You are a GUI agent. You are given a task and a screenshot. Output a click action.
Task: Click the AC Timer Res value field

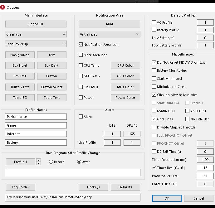tap(205, 168)
